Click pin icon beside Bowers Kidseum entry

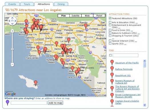point(112,89)
